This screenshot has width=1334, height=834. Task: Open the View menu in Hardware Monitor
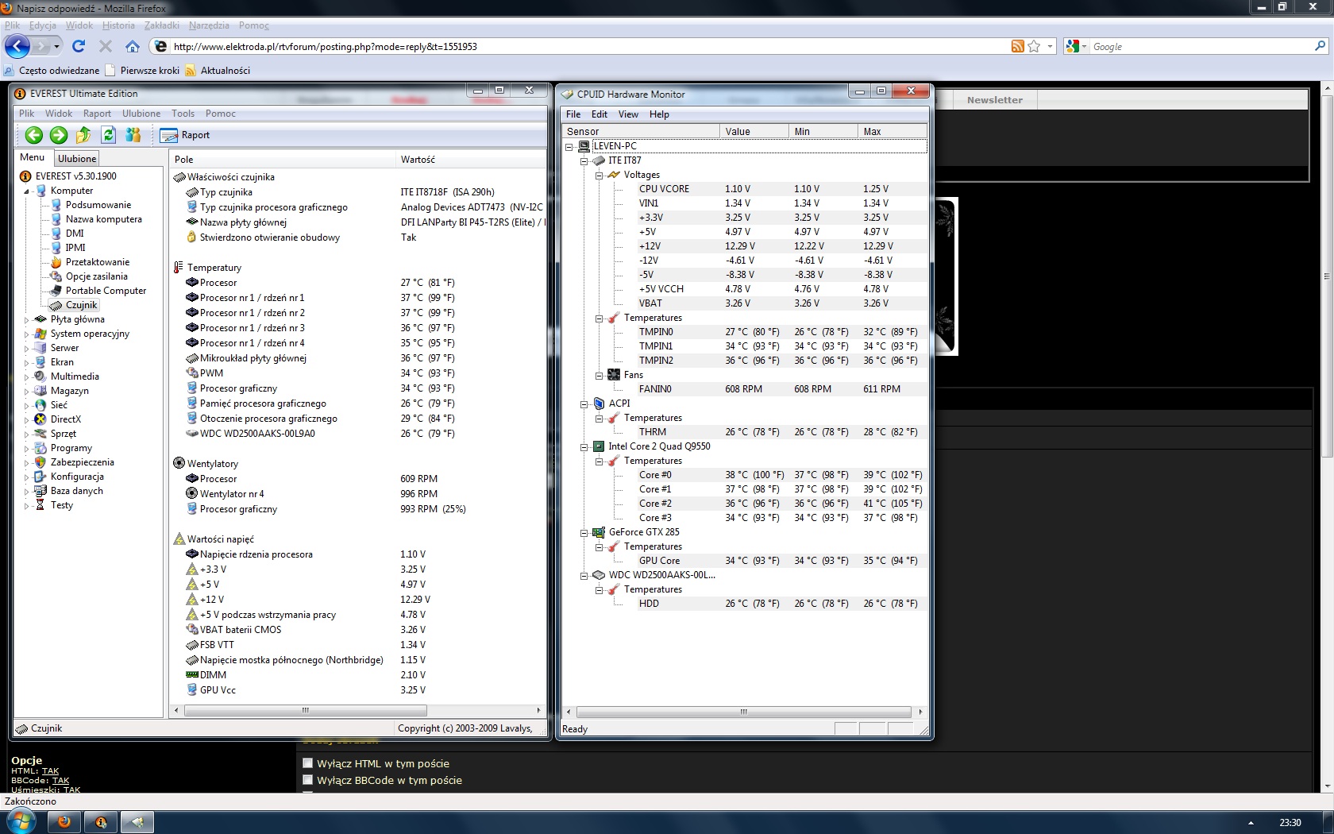click(x=628, y=114)
